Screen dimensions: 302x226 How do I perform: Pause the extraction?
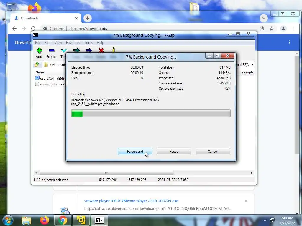click(174, 152)
